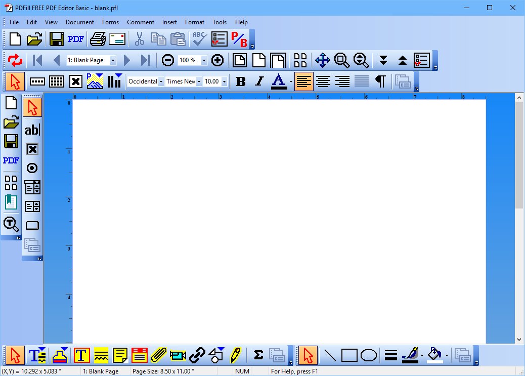525x376 pixels.
Task: Select the Highlight tool
Action: [100, 355]
